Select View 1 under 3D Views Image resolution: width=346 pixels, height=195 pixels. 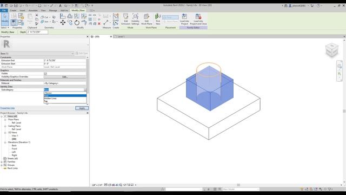pos(15,136)
